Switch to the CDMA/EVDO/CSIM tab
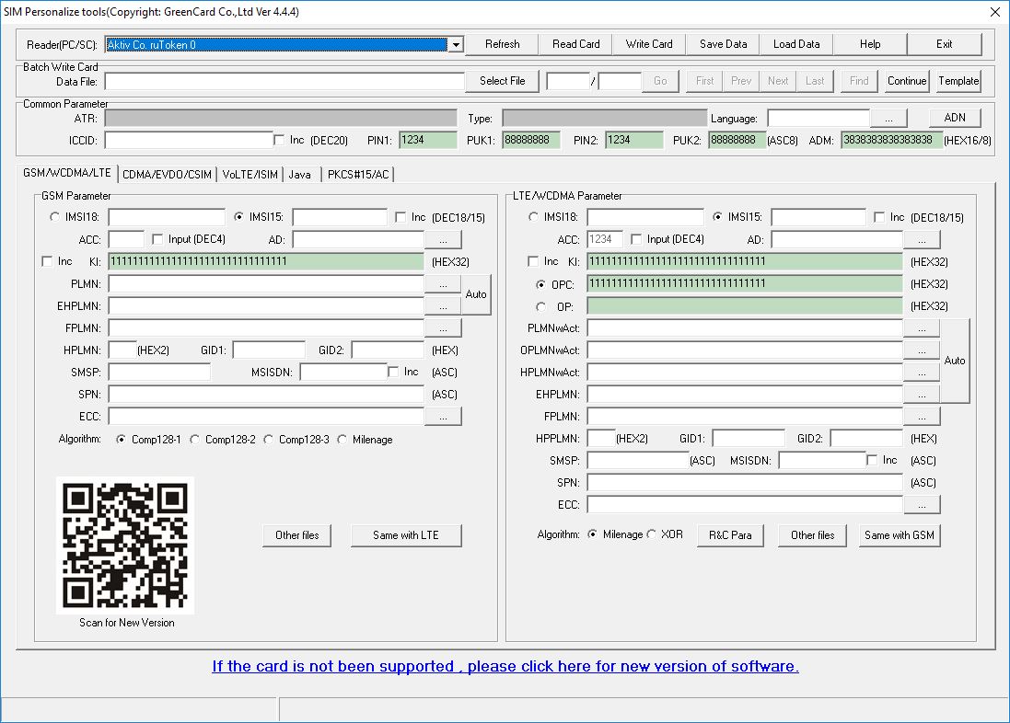This screenshot has height=723, width=1010. tap(167, 174)
